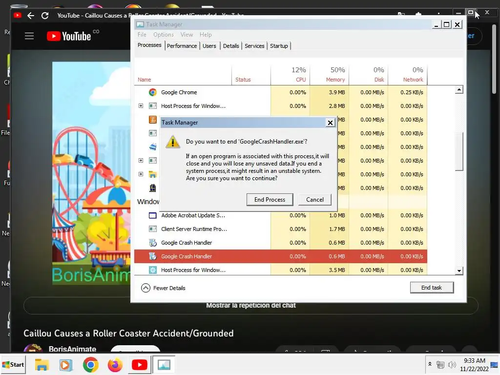This screenshot has width=500, height=375.
Task: Sort by Network column header
Action: tap(408, 75)
